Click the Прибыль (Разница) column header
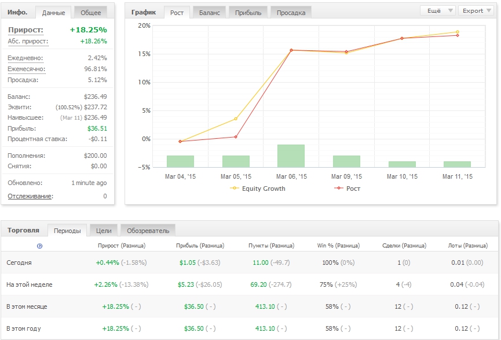Viewport: 501px width, 340px height. click(200, 246)
